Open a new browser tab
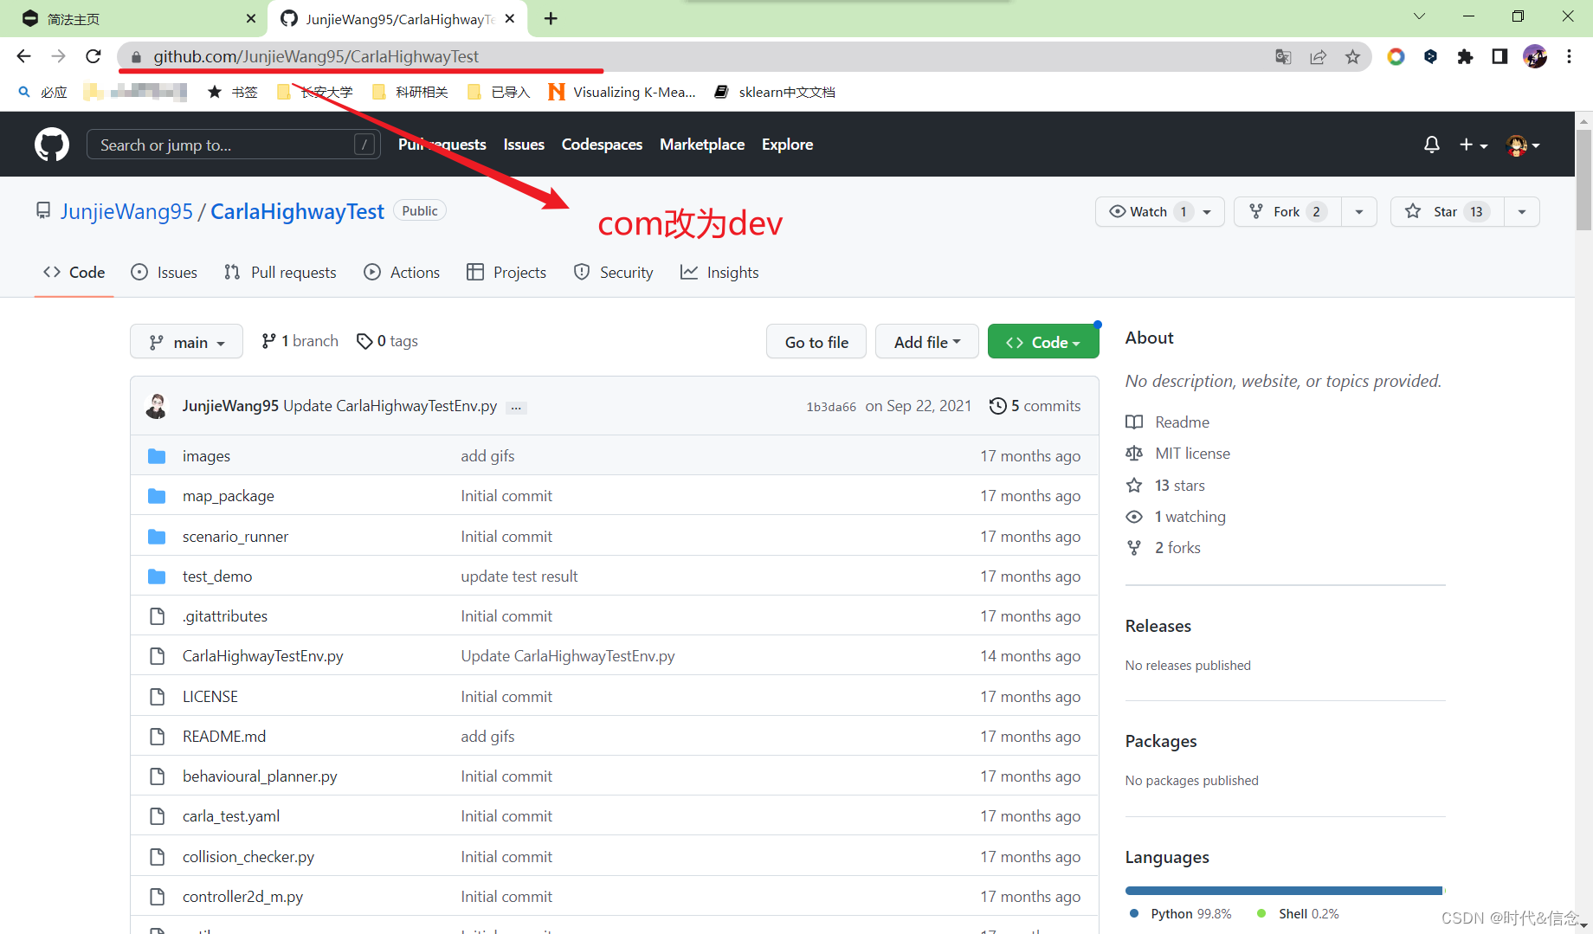The image size is (1593, 934). [x=551, y=18]
